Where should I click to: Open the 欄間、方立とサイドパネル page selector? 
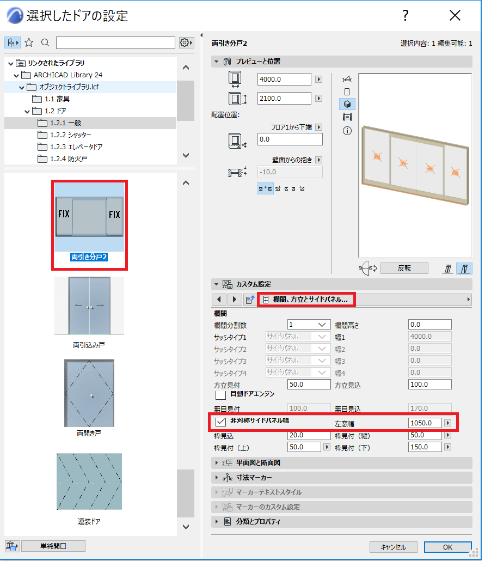[x=306, y=300]
